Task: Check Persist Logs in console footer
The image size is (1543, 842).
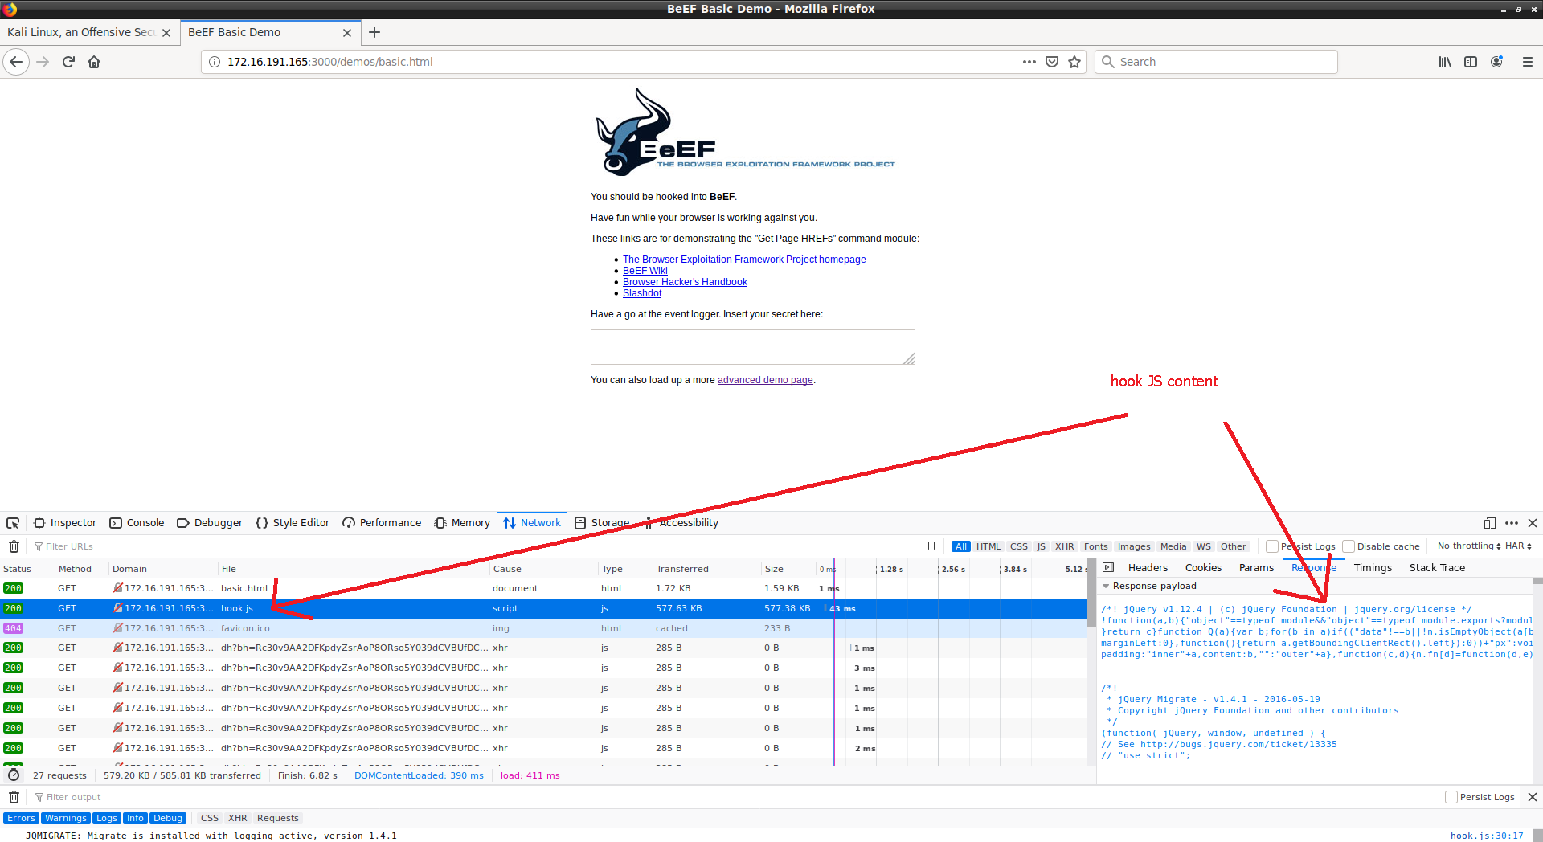Action: [x=1451, y=797]
